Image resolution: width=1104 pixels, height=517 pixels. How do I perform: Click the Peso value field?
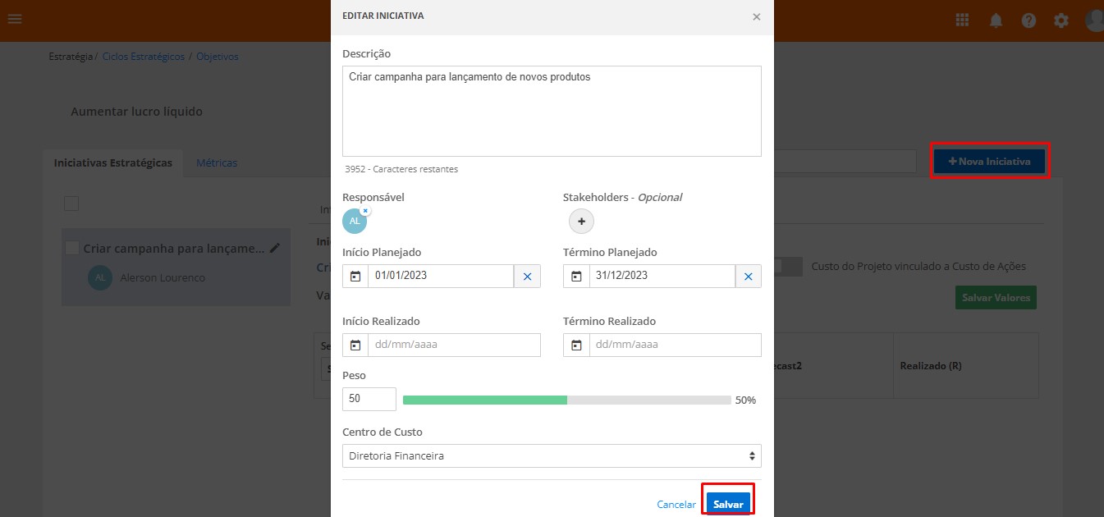coord(369,400)
